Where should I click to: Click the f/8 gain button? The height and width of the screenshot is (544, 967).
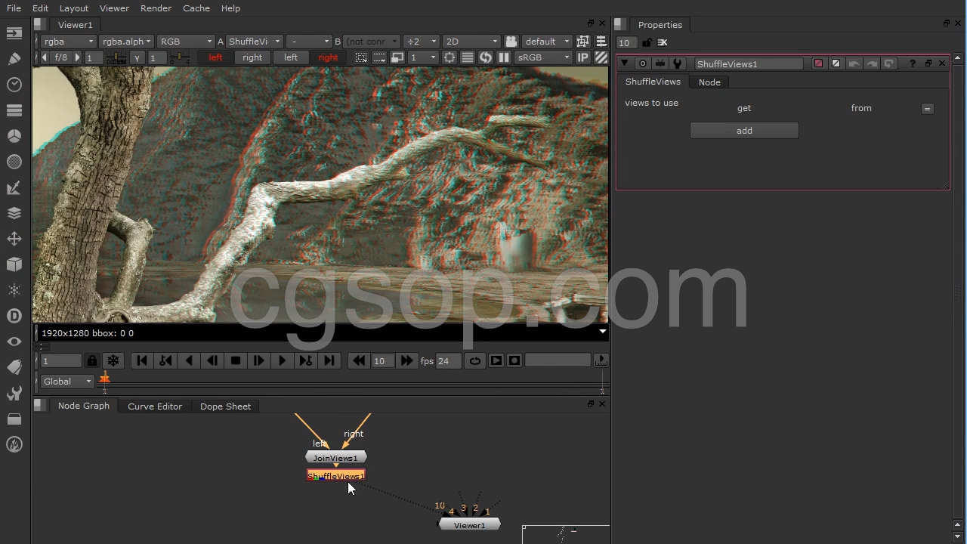61,57
